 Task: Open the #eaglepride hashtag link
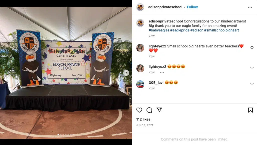180,30
